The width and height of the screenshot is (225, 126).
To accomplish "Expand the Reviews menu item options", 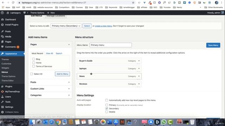I will point(139,84).
